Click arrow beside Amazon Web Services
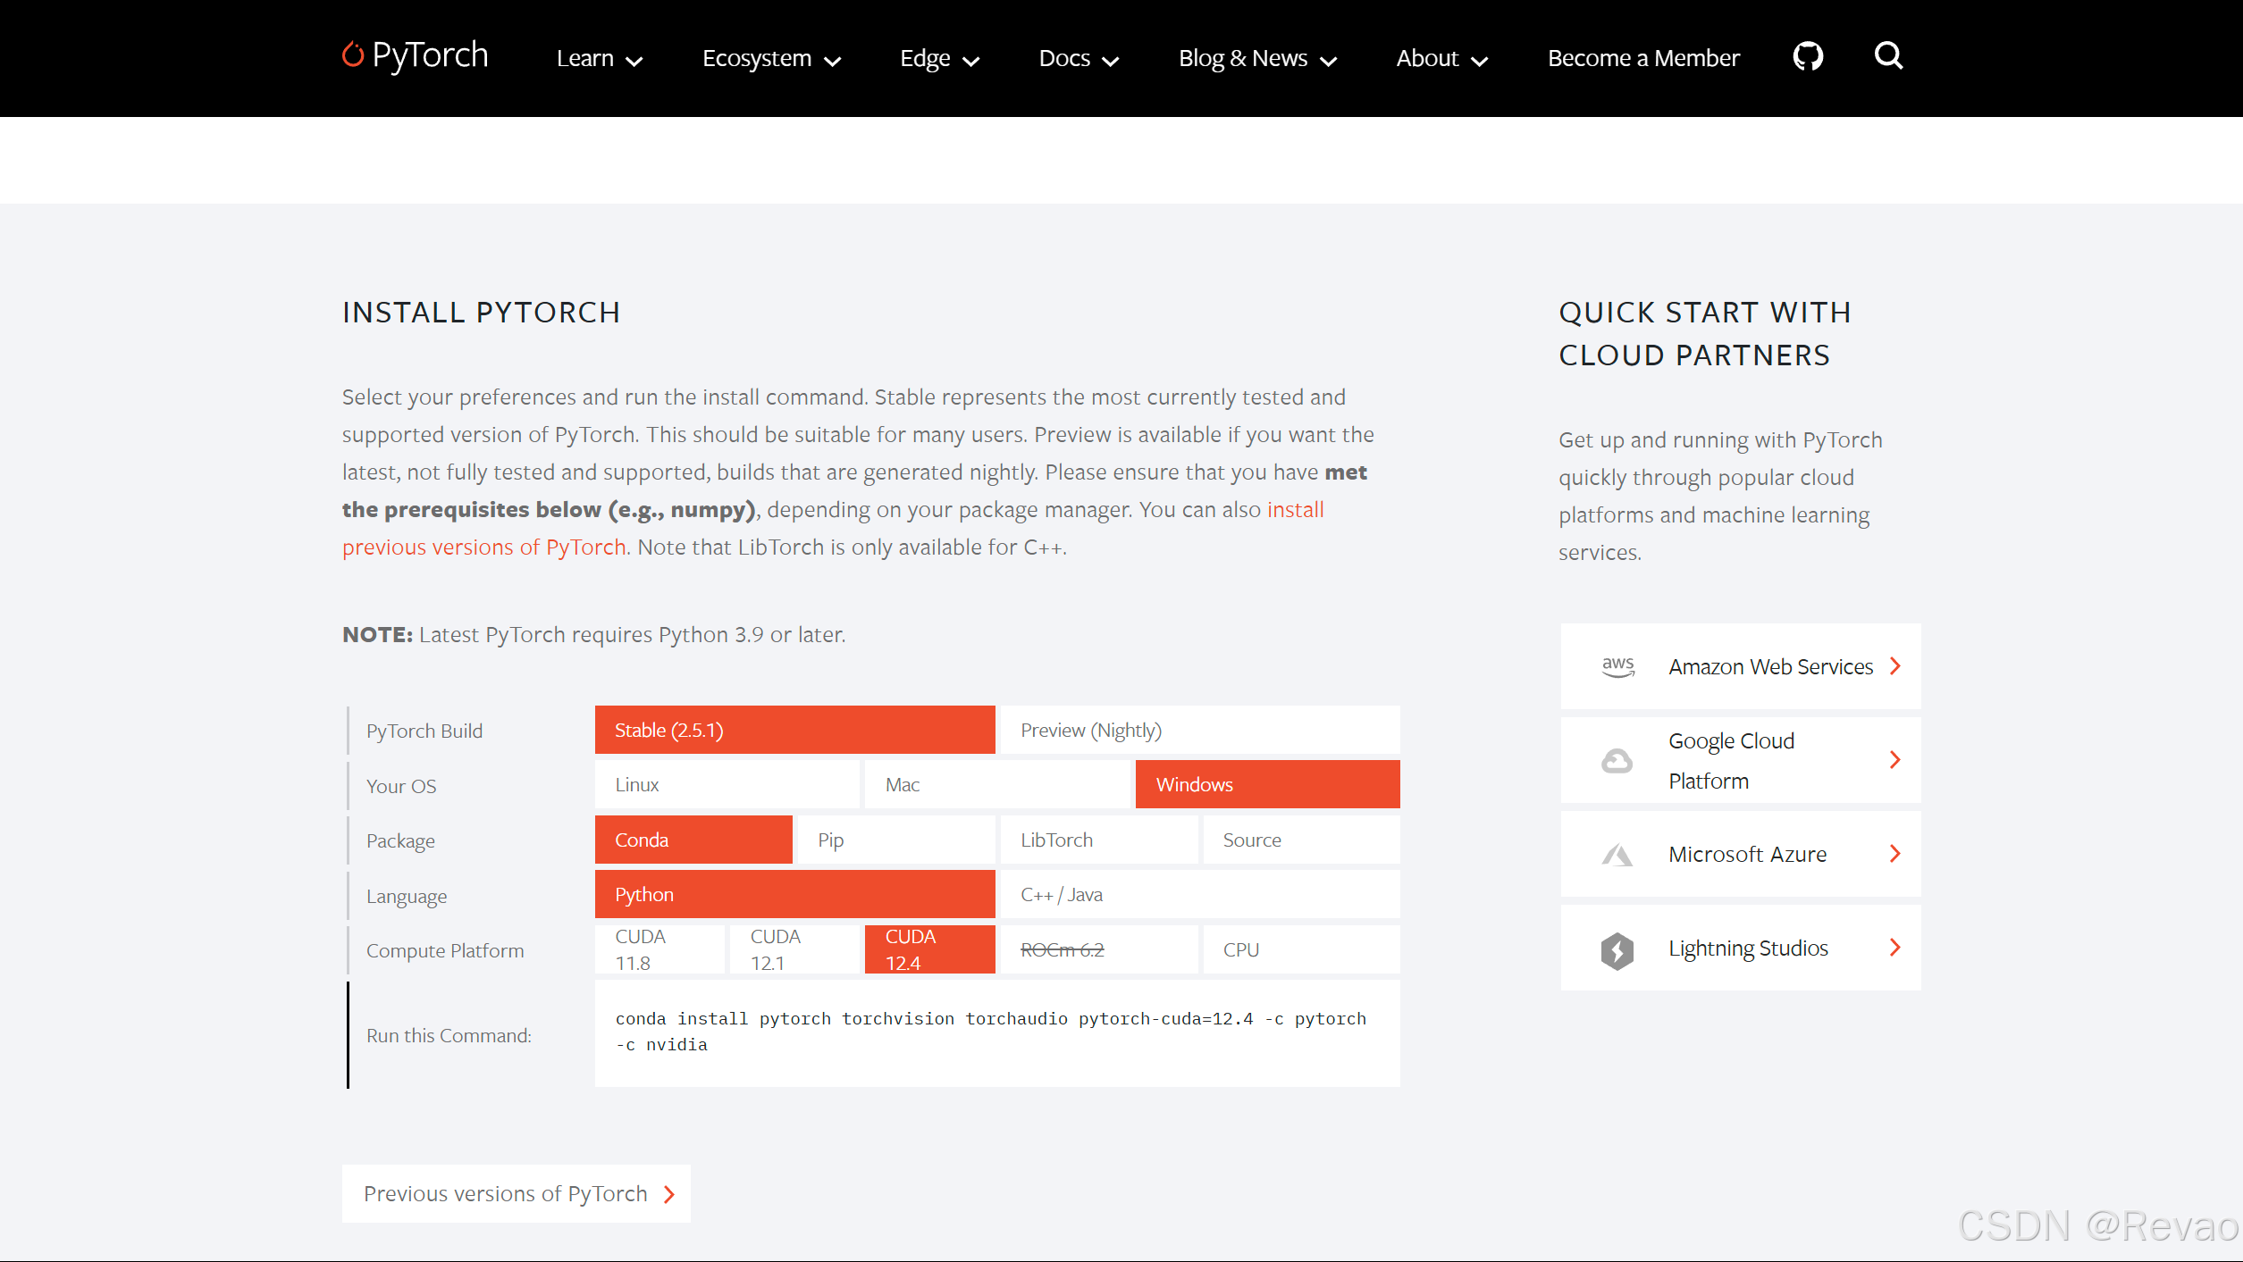The image size is (2243, 1262). [1894, 666]
